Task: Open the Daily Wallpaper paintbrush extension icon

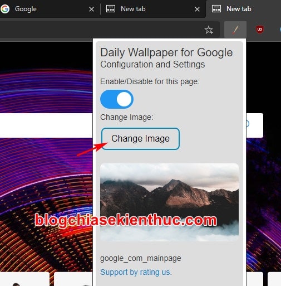Action: (x=235, y=30)
